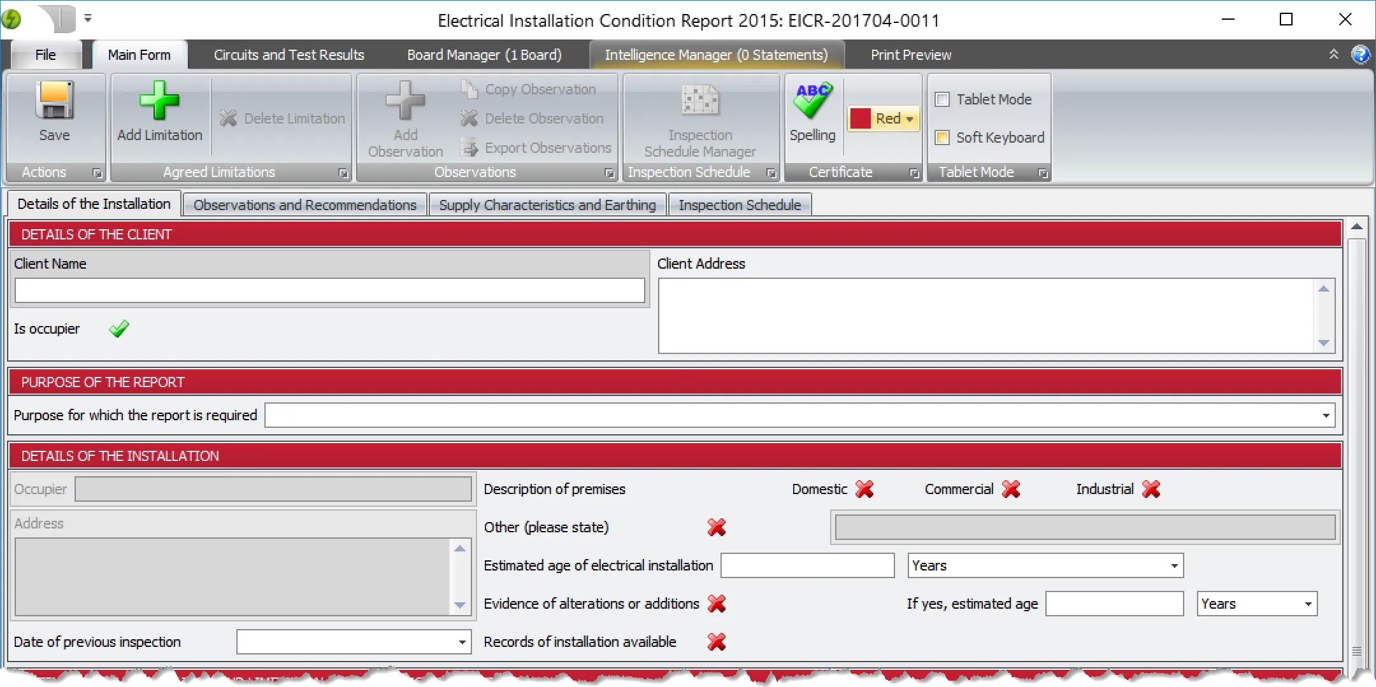Image resolution: width=1376 pixels, height=687 pixels.
Task: Click the Copy Observation icon
Action: coord(469,89)
